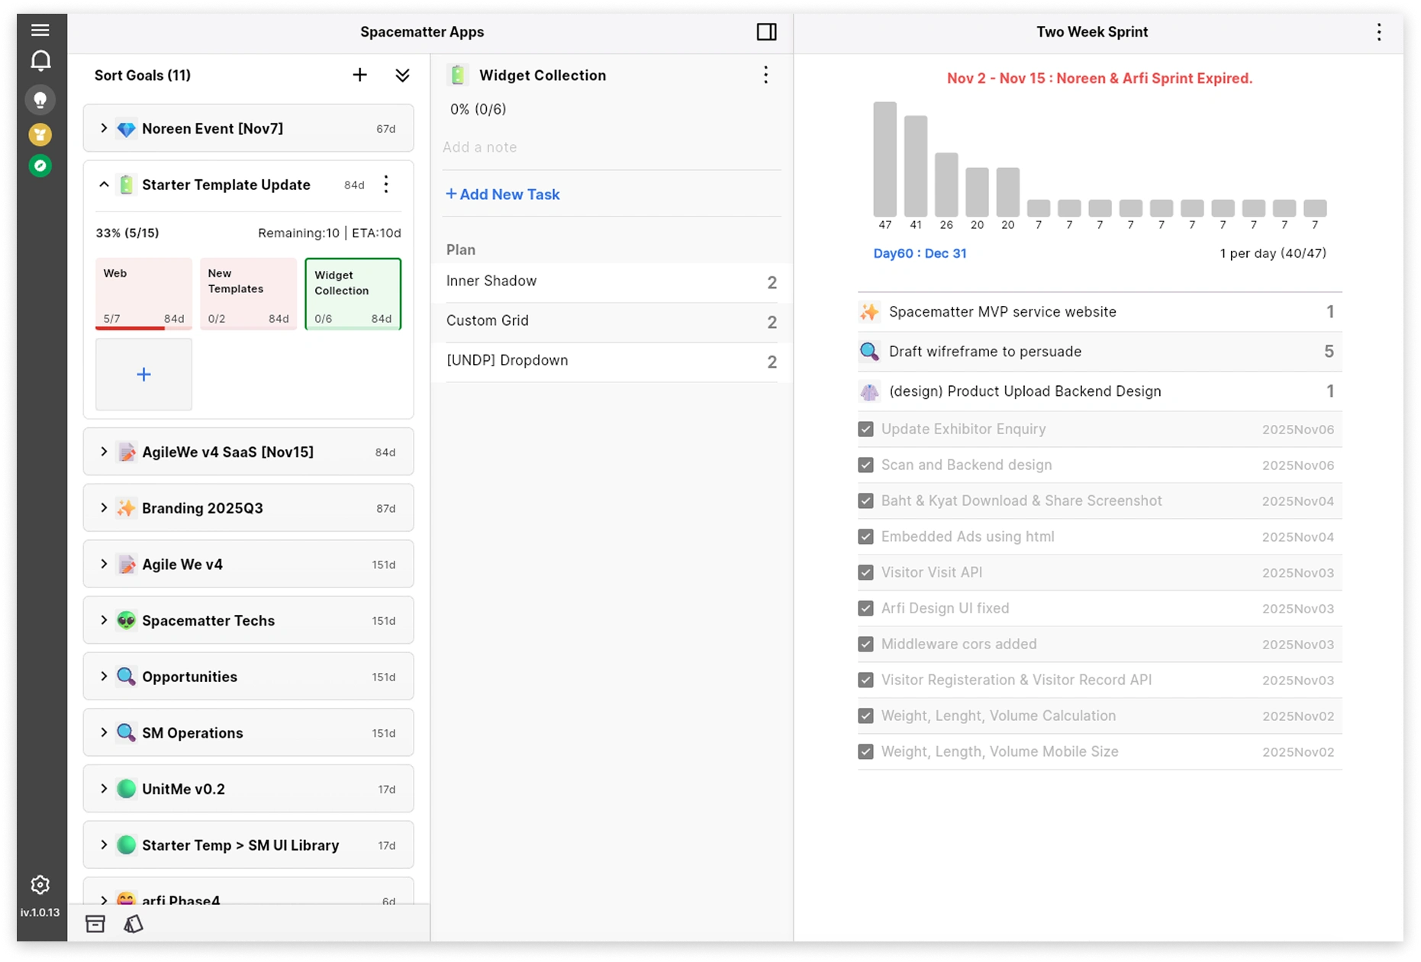Click the lightbulb icon in sidebar
Screen dimensions: 1421x962
tap(40, 100)
